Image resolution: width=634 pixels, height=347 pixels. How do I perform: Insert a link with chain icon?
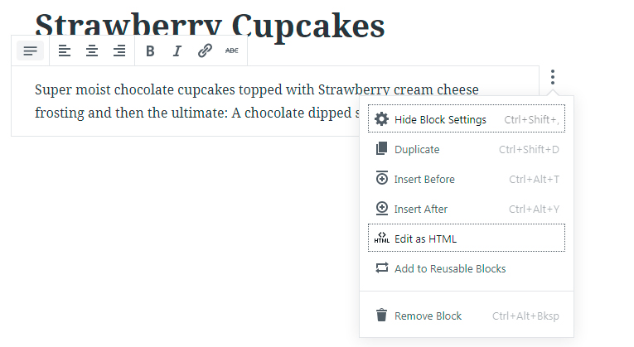pos(205,51)
